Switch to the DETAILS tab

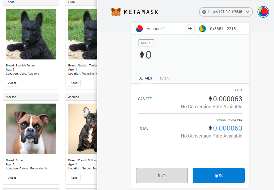[x=145, y=78]
